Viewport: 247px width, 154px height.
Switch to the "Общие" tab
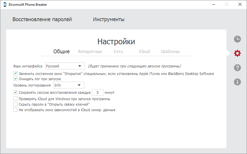61,52
